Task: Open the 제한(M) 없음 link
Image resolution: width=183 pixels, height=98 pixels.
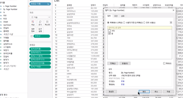Action: (123, 84)
